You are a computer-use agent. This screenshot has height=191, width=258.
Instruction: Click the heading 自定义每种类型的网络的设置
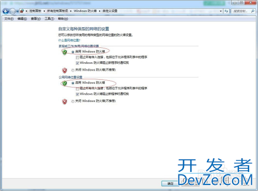84,29
